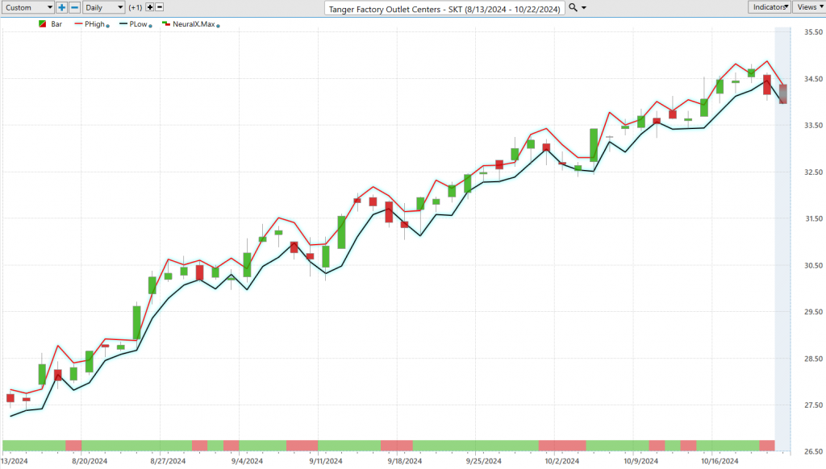Click the NeuralX.Max legend icon
Viewport: 826px width, 469px height.
(166, 24)
